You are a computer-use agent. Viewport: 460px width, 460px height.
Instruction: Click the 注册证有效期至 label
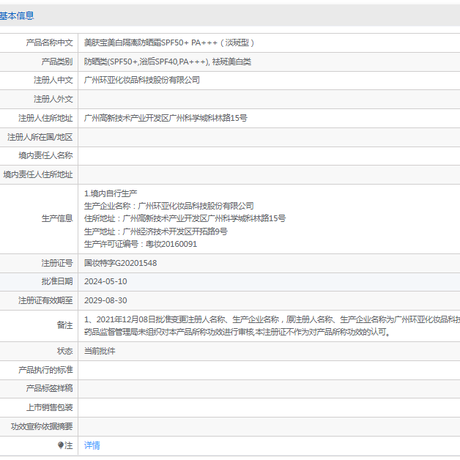click(x=45, y=301)
